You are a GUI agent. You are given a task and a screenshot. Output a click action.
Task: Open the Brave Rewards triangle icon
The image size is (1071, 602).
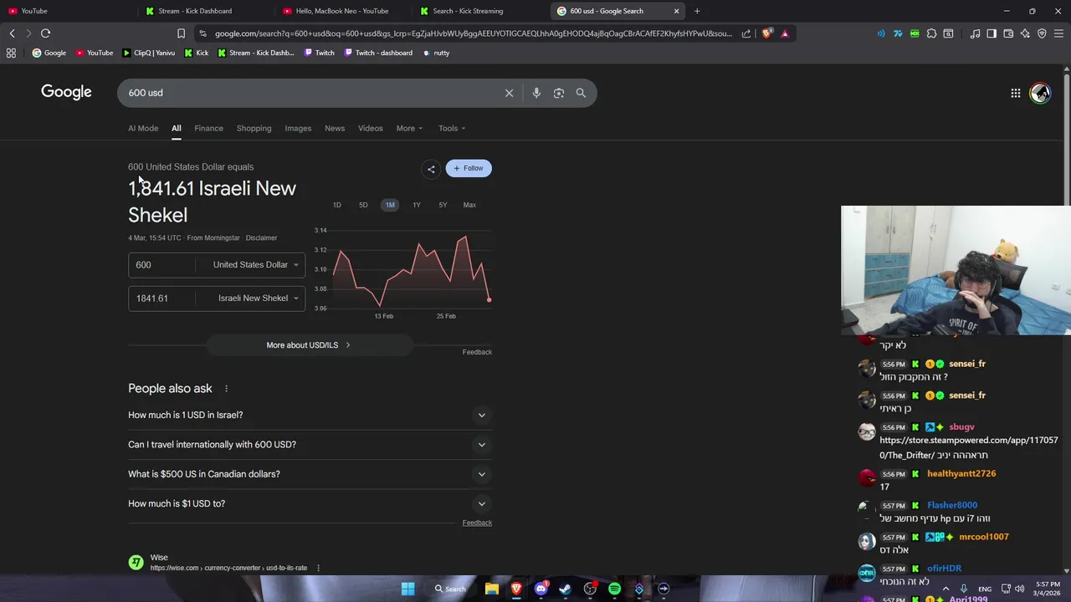(785, 33)
